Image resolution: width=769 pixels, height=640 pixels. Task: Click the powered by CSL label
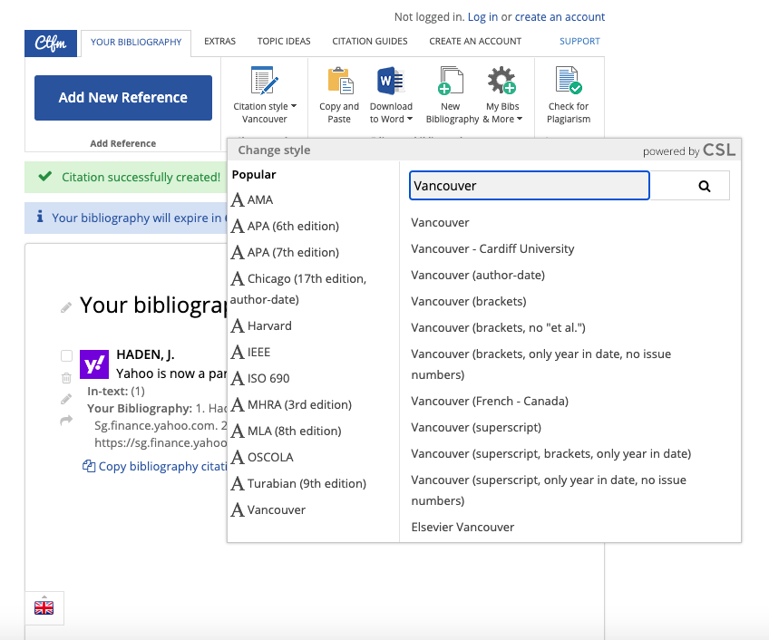coord(689,150)
